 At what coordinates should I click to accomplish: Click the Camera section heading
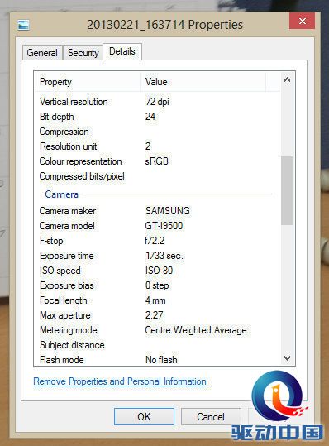[x=62, y=194]
